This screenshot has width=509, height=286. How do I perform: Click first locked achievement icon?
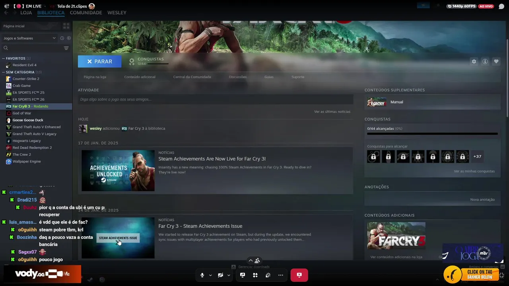coord(373,157)
